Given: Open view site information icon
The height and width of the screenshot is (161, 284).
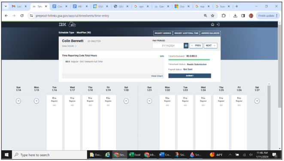Looking at the screenshot, I should coord(31,16).
